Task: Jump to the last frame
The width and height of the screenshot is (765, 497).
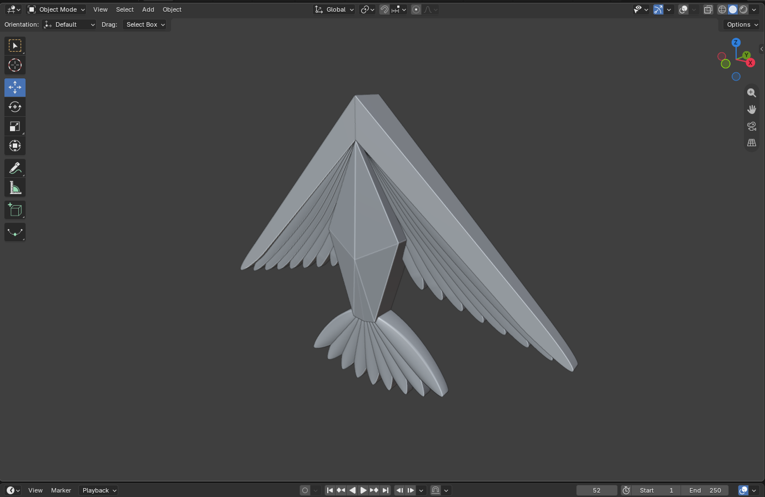Action: (386, 490)
